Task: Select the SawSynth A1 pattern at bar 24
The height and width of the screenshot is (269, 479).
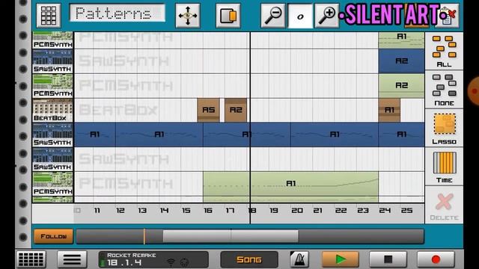Action: click(x=401, y=134)
